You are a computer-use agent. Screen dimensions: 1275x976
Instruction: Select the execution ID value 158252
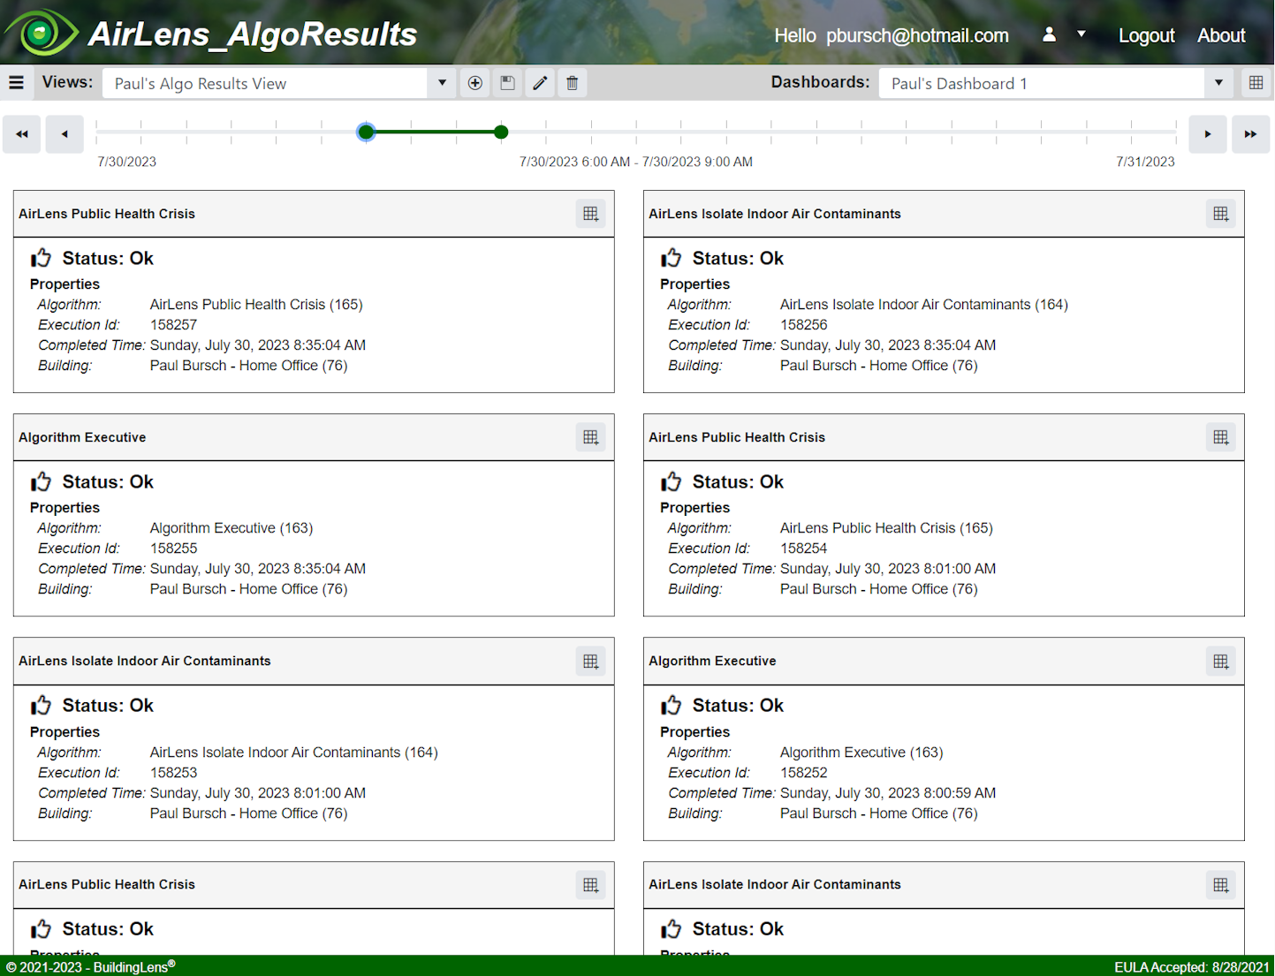pyautogui.click(x=803, y=773)
